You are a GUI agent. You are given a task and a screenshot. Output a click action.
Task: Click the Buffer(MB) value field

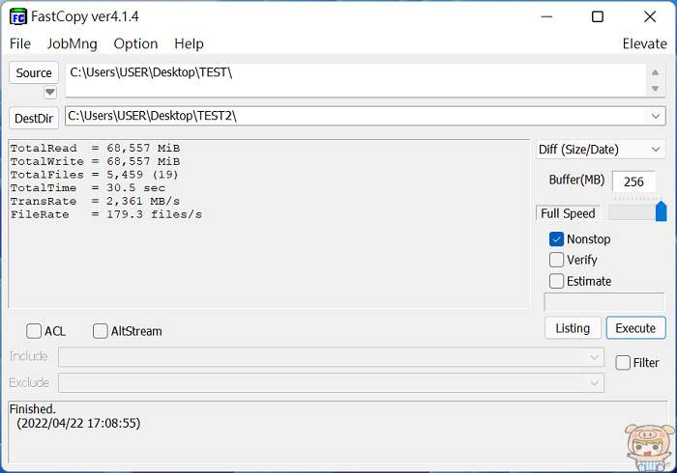click(633, 181)
